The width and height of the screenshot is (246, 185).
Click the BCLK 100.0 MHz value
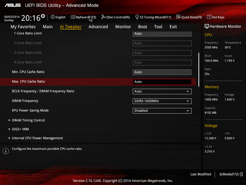211,61
